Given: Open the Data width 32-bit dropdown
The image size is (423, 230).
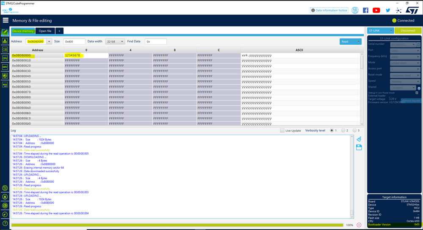Looking at the screenshot, I should (x=115, y=41).
